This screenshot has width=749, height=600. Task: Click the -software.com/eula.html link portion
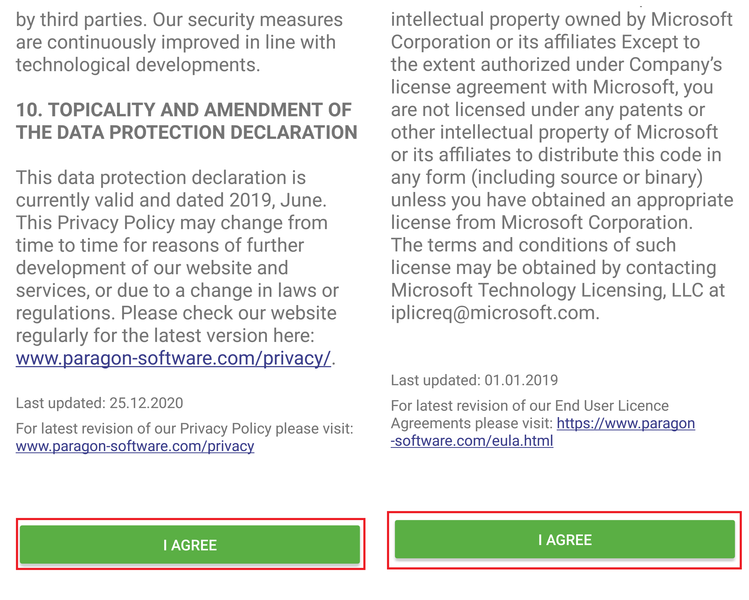click(472, 441)
